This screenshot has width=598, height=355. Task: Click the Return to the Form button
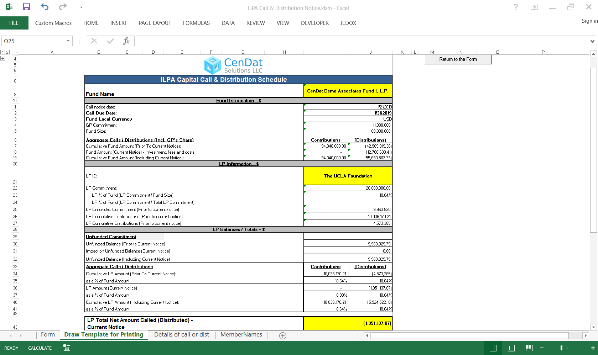point(458,59)
